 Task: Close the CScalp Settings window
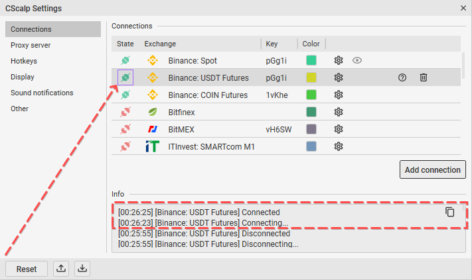(463, 8)
